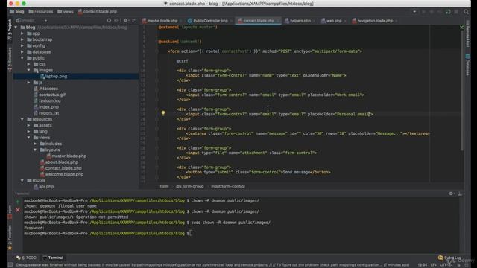This screenshot has height=268, width=477.
Task: Expand the app folder
Action: (22, 33)
